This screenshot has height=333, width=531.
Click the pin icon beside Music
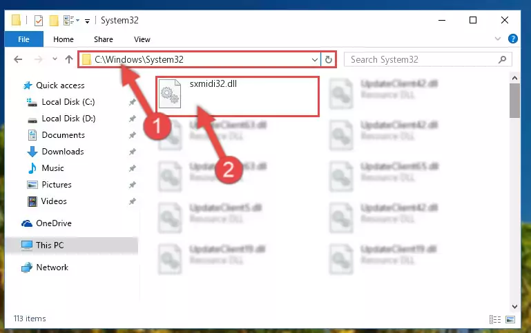[x=132, y=168]
